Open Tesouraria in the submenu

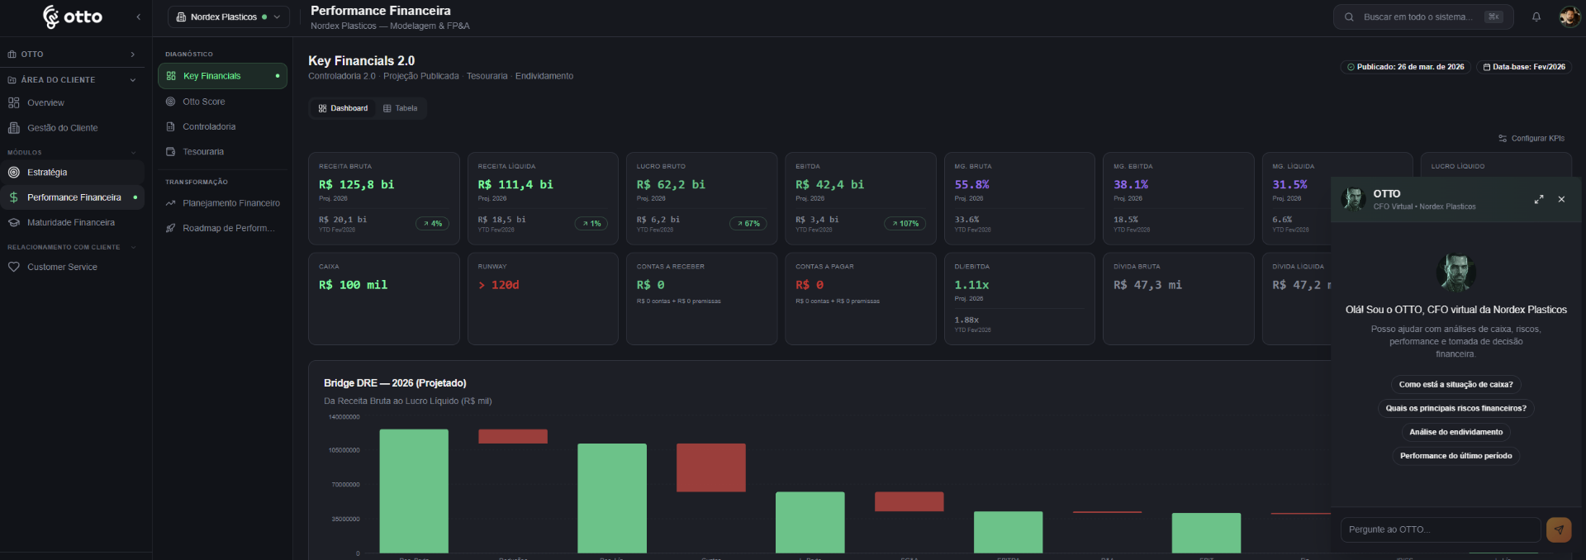pos(203,152)
